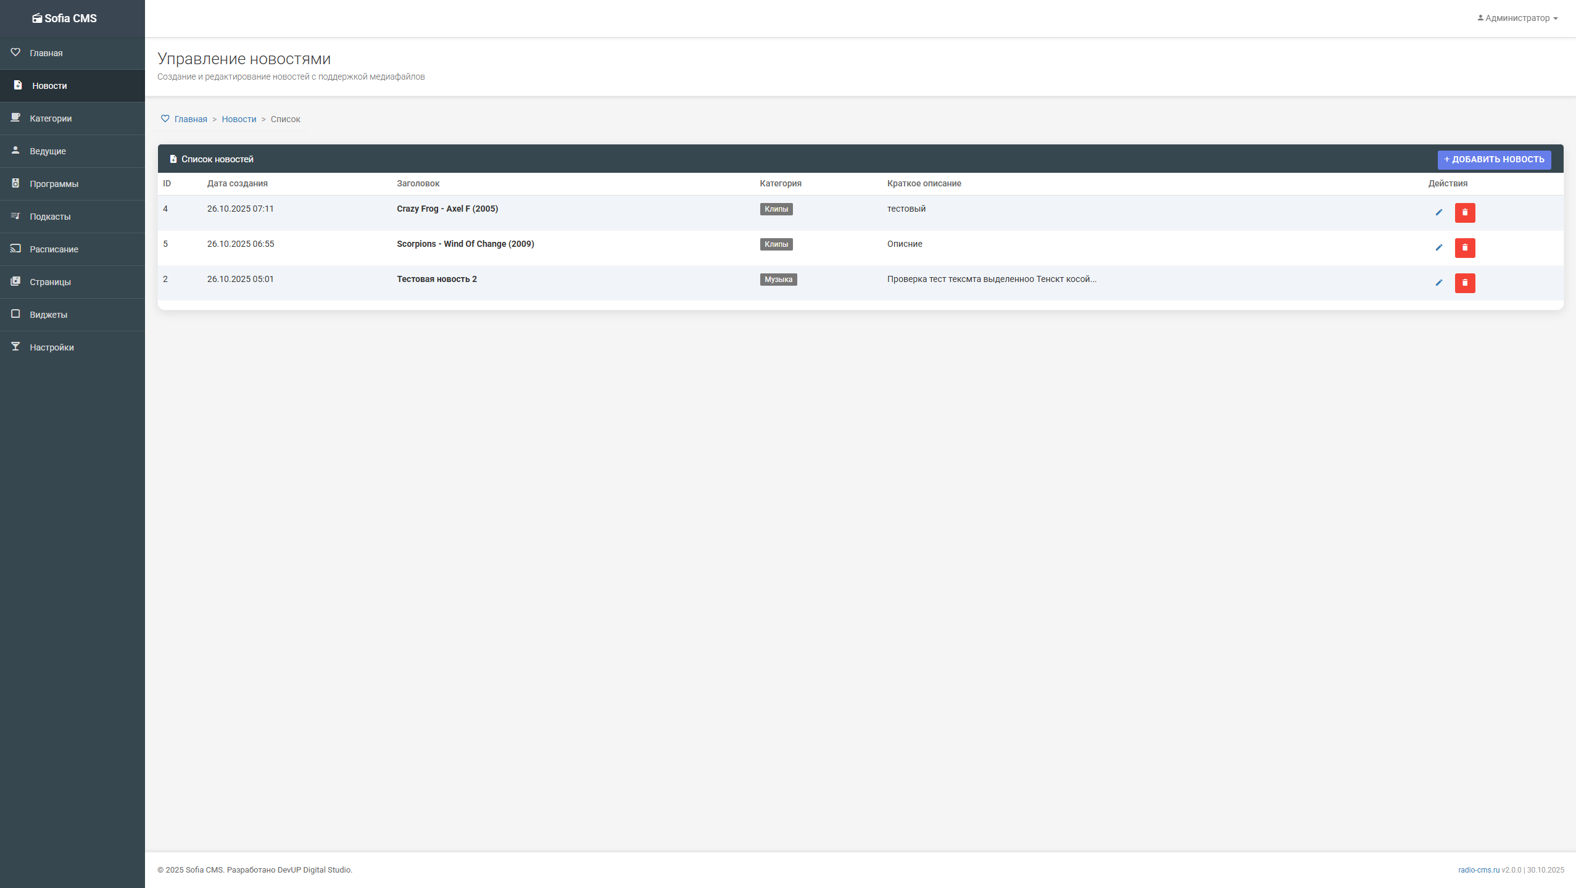Click the Добавить новость button
1576x888 pixels.
tap(1494, 159)
